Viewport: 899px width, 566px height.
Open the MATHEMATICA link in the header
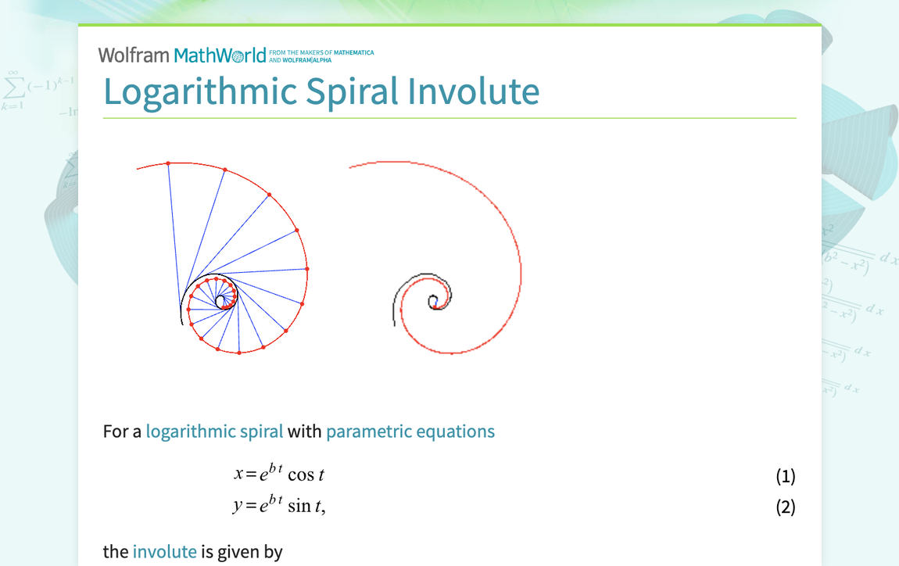click(x=353, y=52)
